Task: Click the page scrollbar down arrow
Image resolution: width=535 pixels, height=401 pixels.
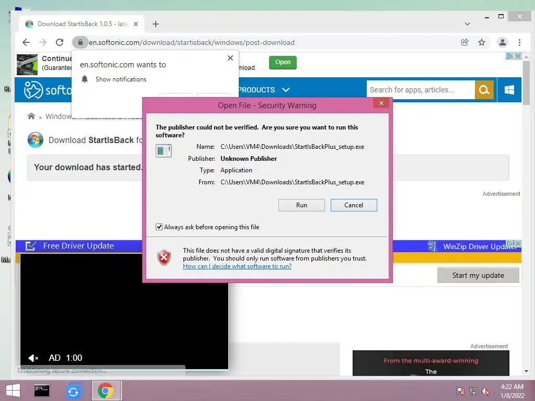Action: point(526,371)
